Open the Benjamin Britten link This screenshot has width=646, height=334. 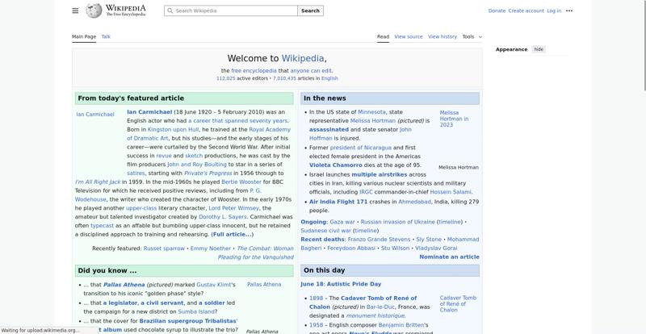(x=401, y=325)
